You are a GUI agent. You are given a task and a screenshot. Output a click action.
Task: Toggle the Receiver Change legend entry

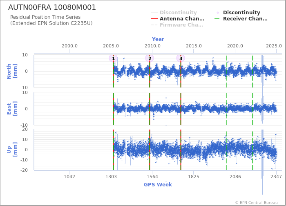click(241, 19)
